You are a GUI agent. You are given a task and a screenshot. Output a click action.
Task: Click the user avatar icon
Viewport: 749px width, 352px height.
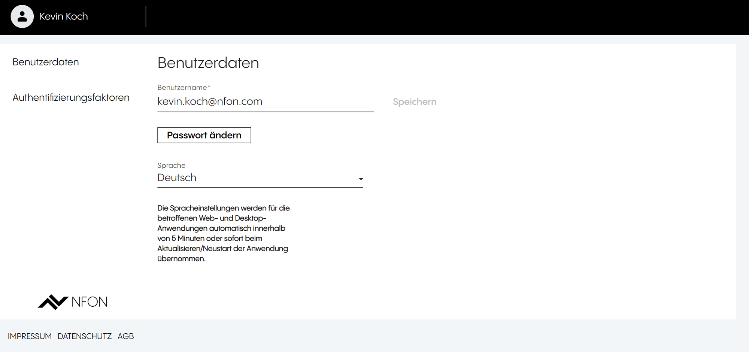click(x=22, y=16)
